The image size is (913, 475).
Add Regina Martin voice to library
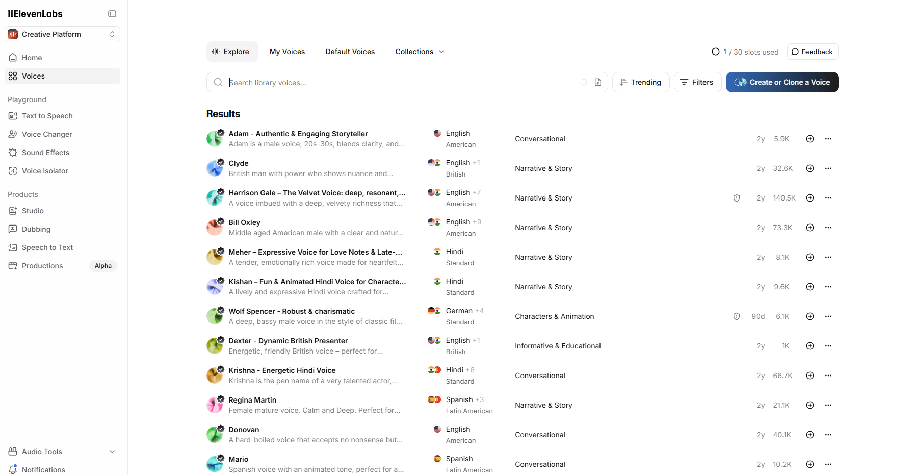click(x=810, y=405)
